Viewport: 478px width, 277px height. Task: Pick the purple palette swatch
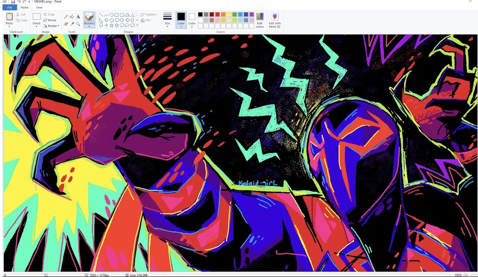click(x=251, y=14)
